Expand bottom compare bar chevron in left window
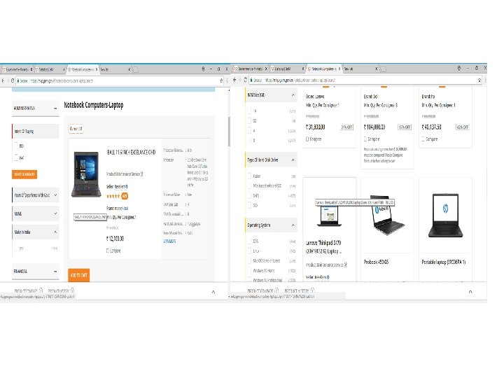504x378 pixels. [213, 292]
